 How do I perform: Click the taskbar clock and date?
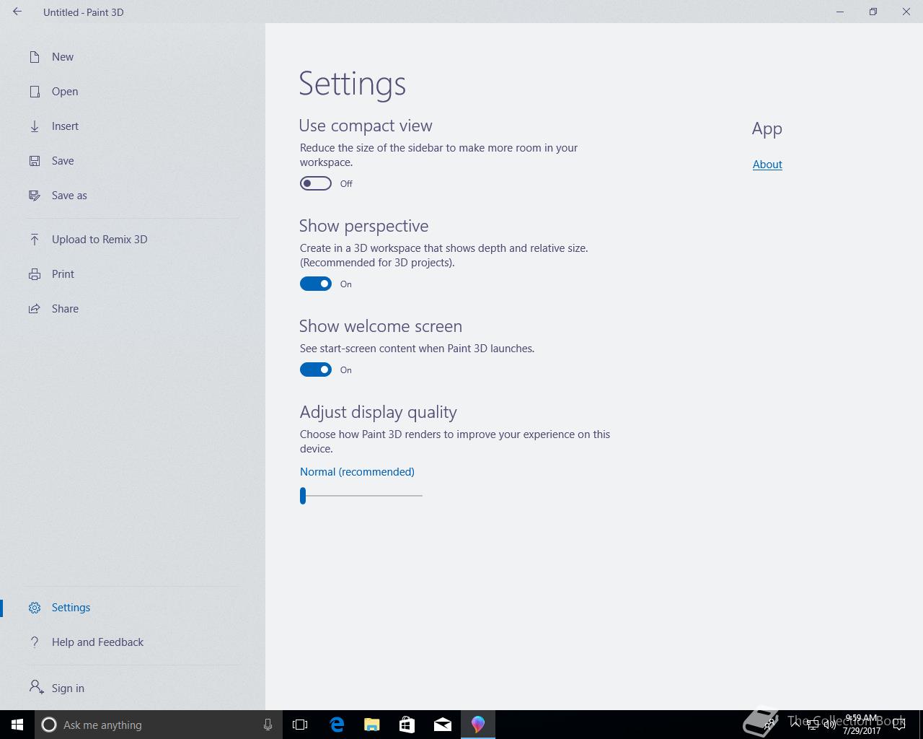pos(862,725)
